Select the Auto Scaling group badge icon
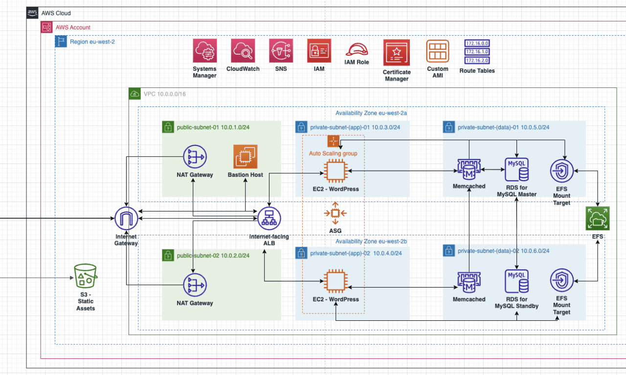This screenshot has width=626, height=375. (x=334, y=141)
